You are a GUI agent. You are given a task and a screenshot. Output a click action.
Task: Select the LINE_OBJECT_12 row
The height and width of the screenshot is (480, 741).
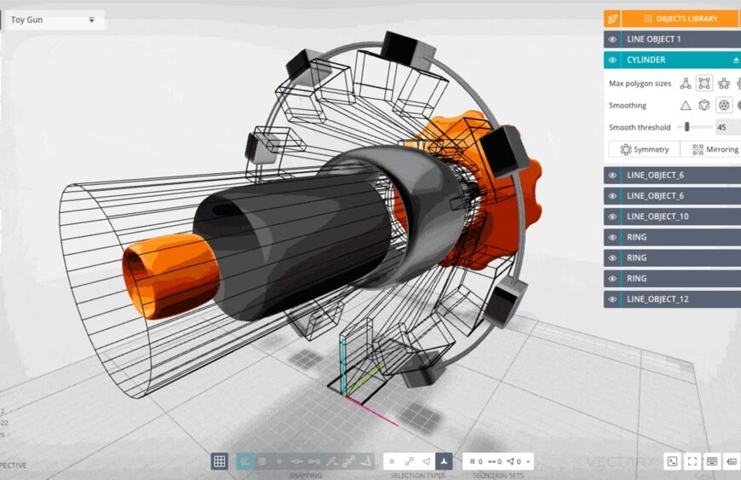point(673,299)
